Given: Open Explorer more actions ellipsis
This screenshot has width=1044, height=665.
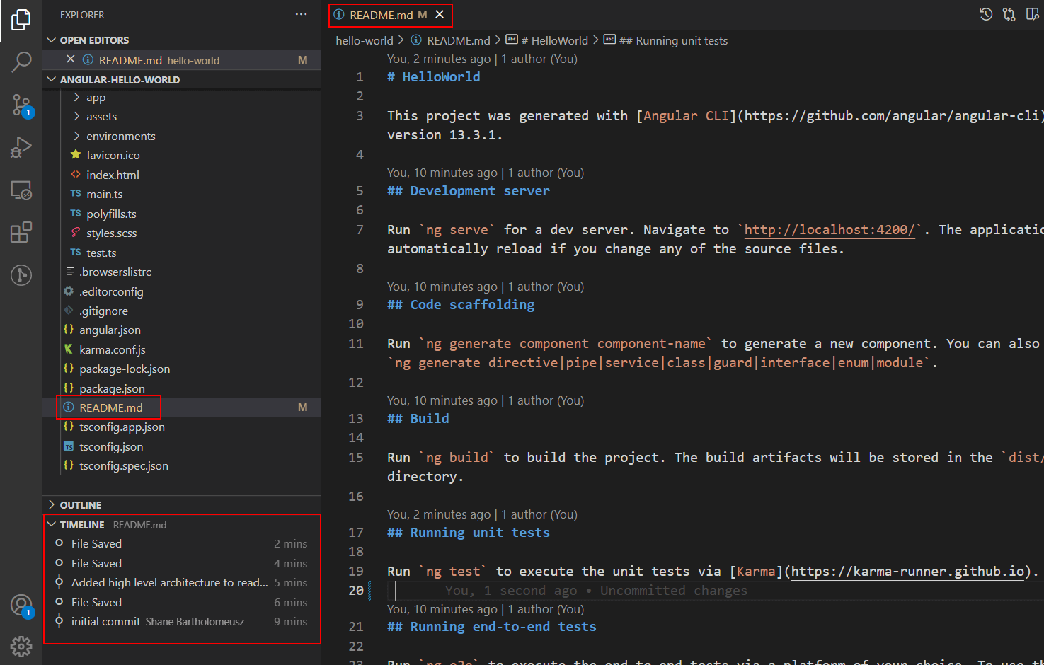Looking at the screenshot, I should tap(302, 14).
